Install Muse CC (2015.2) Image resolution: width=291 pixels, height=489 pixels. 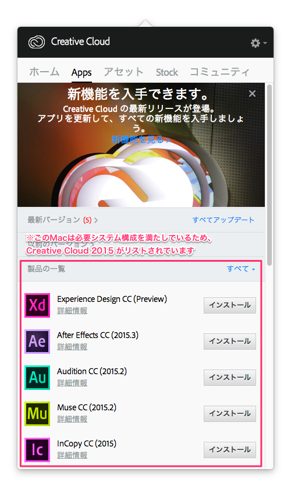pos(230,414)
